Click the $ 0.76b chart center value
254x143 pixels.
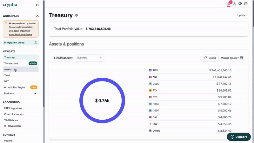[x=102, y=101]
